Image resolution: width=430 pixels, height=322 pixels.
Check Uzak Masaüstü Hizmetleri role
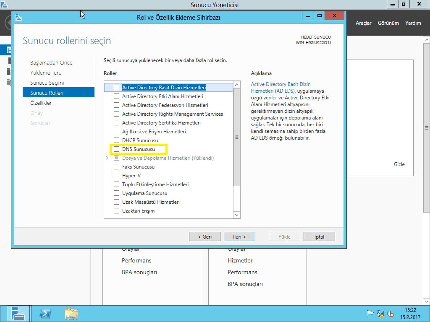pos(117,202)
